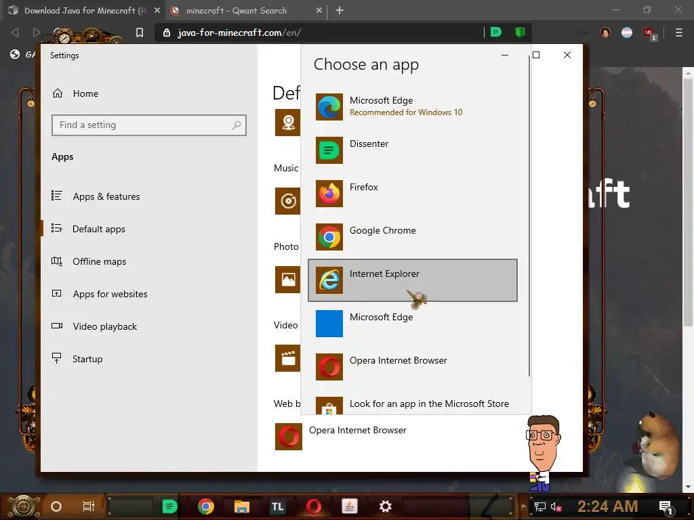Open the TL app from the taskbar
694x520 pixels.
[x=277, y=506]
